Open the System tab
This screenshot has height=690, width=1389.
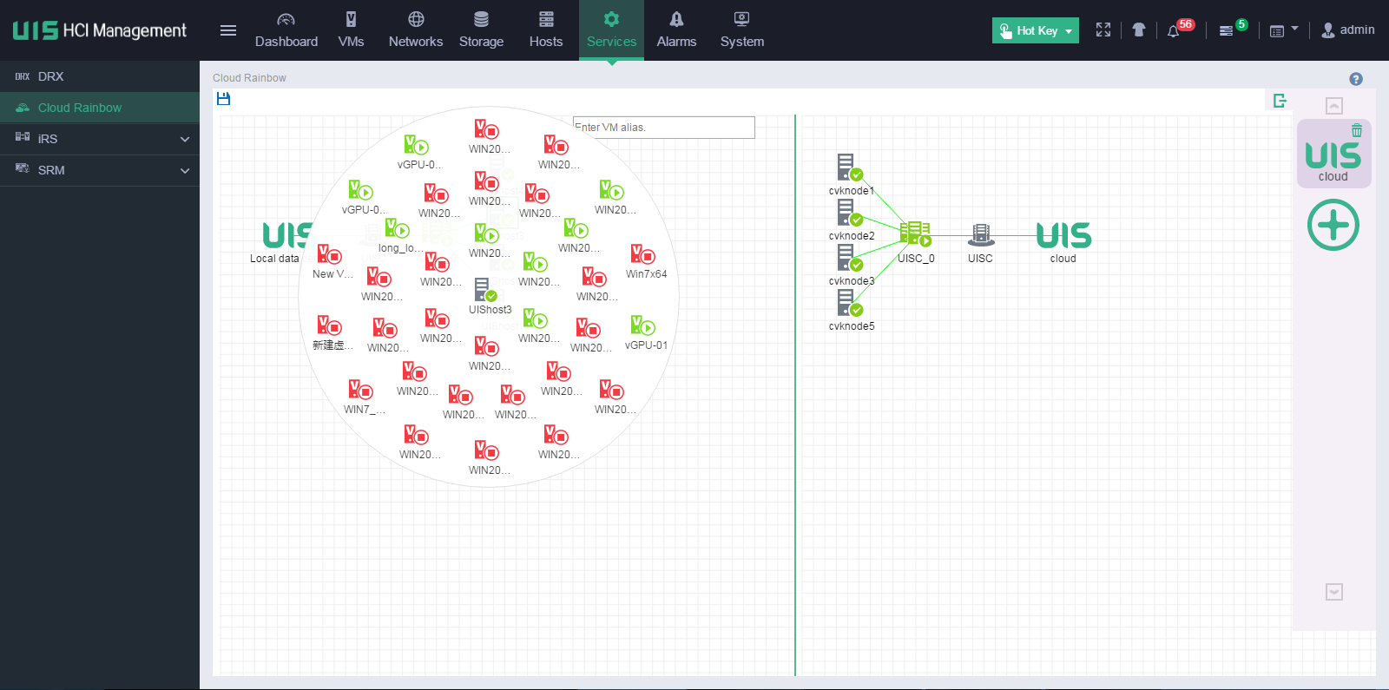point(742,30)
